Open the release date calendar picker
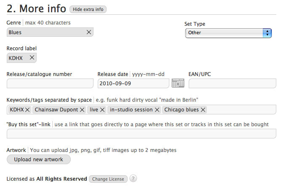Image resolution: width=286 pixels, height=187 pixels. point(178,83)
